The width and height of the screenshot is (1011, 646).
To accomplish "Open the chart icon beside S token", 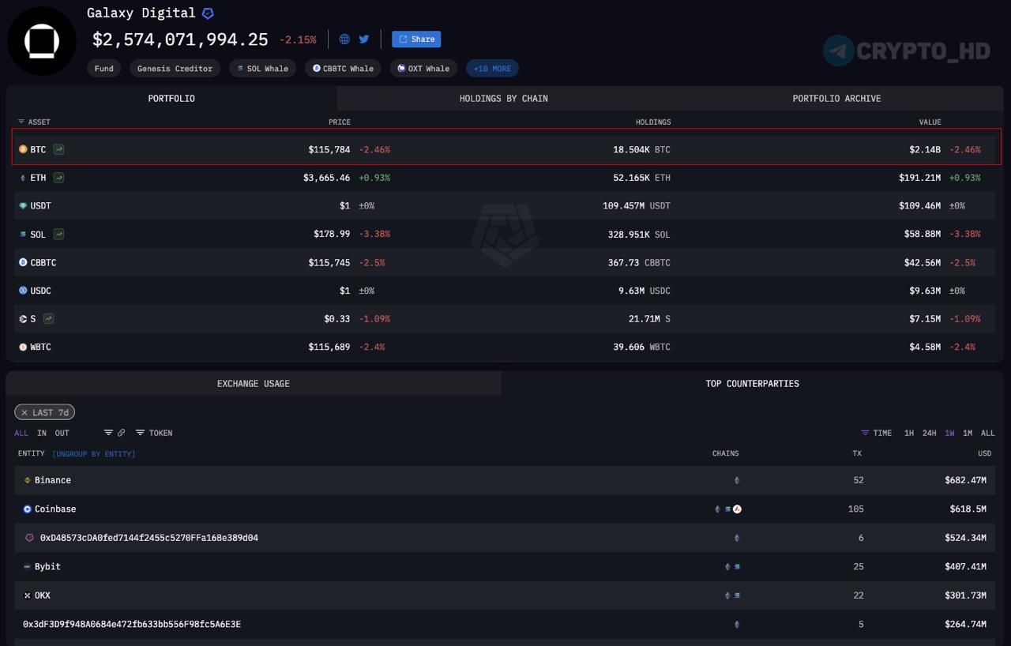I will (49, 319).
